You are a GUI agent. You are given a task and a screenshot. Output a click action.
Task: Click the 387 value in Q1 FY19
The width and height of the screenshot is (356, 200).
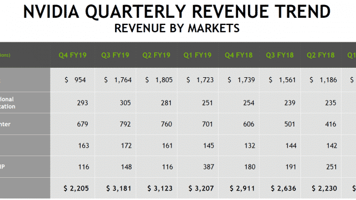click(x=208, y=167)
